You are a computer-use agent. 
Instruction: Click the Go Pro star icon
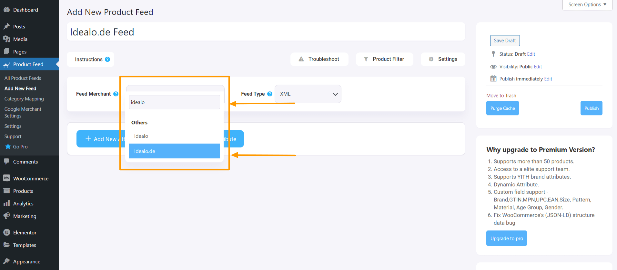[8, 147]
